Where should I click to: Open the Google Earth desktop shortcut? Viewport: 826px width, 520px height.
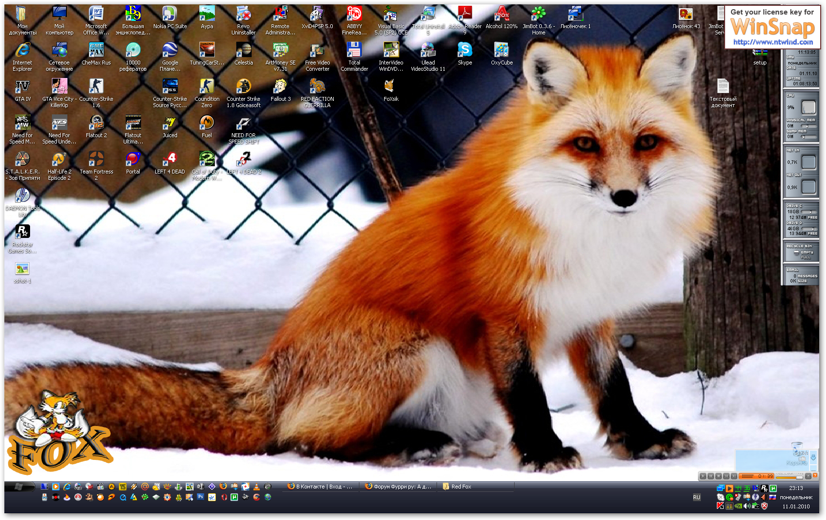click(170, 50)
